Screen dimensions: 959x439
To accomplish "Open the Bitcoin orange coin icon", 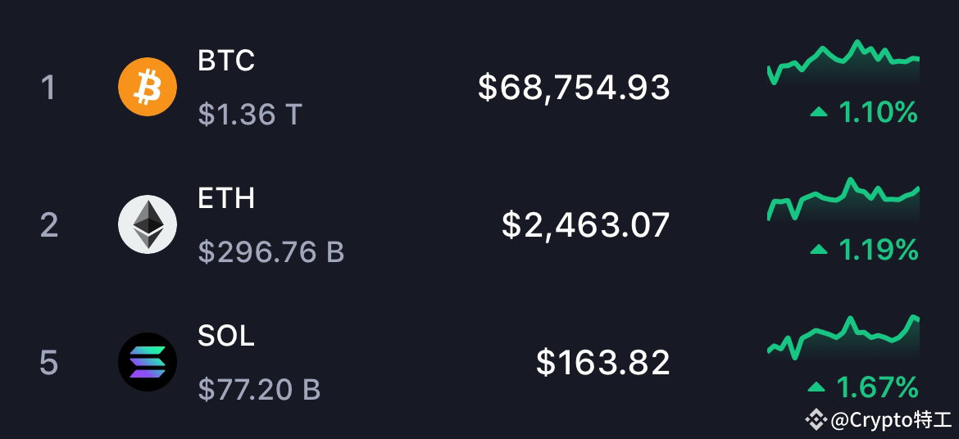I will click(x=148, y=87).
